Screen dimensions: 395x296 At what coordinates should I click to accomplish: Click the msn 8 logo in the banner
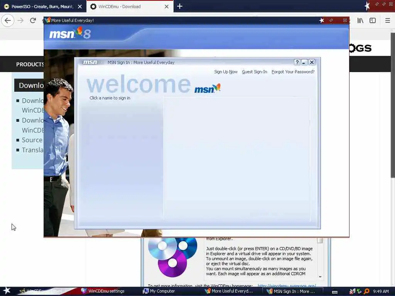[x=70, y=34]
